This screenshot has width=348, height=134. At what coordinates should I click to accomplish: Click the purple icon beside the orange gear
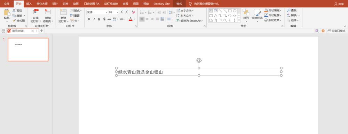(317, 31)
